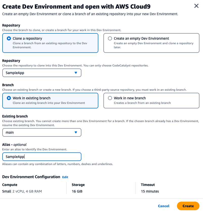
Task: Pick the Work in new branch option
Action: (x=110, y=98)
